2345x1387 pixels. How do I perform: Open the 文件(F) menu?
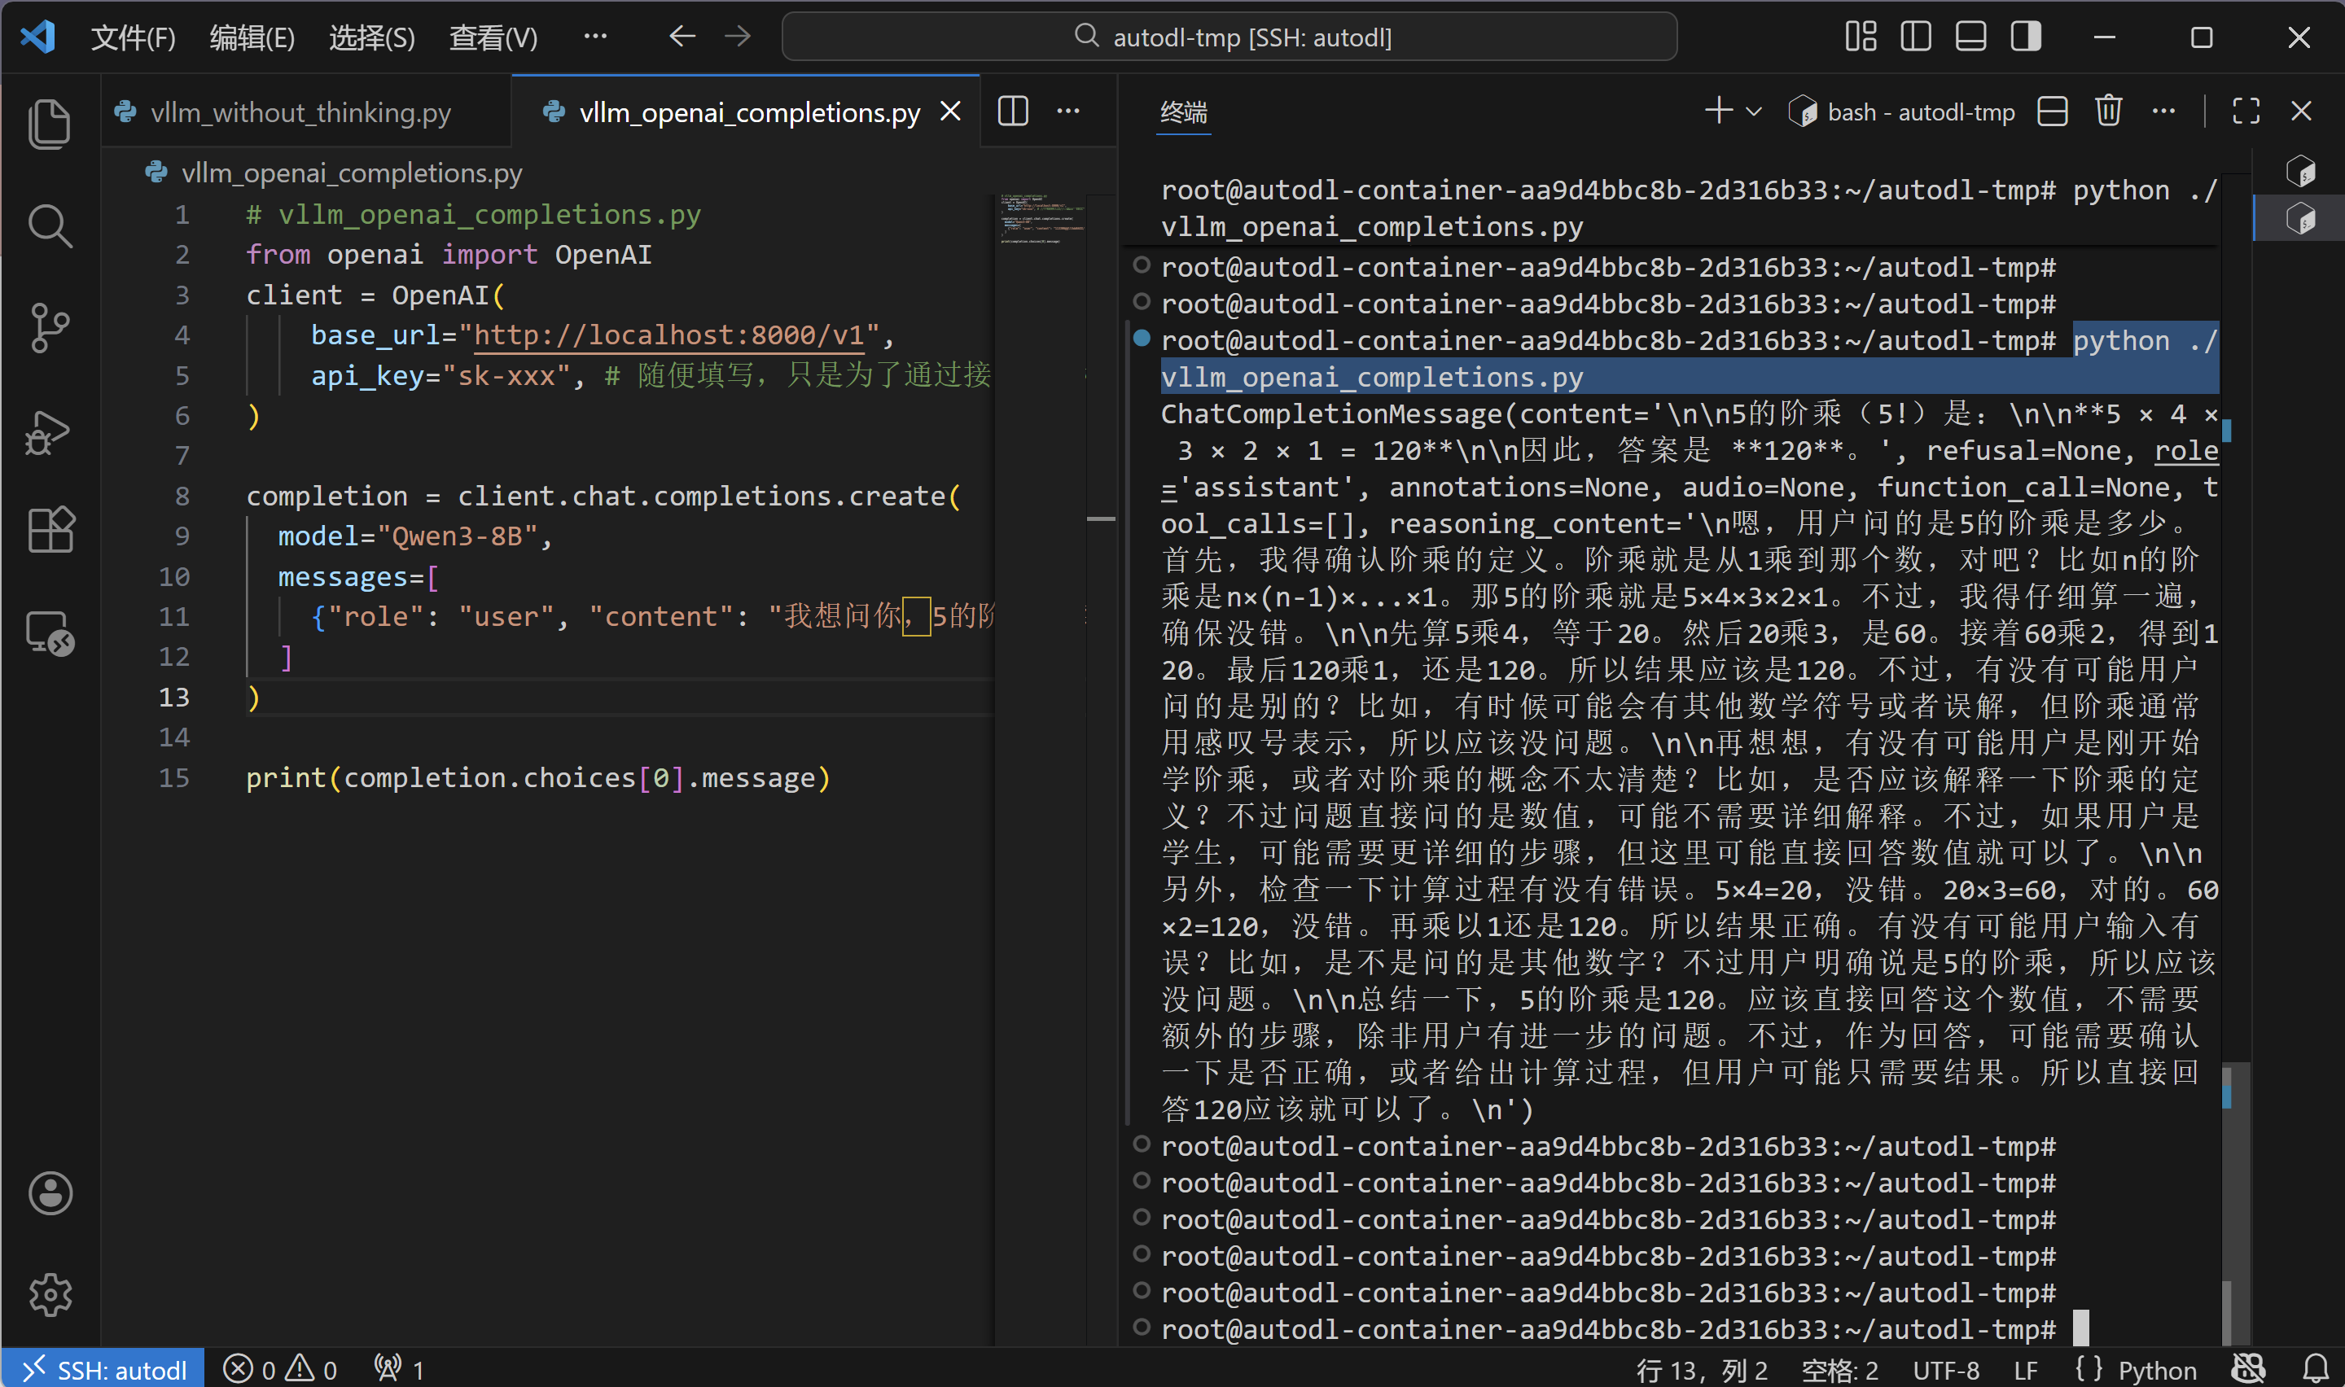[x=133, y=37]
